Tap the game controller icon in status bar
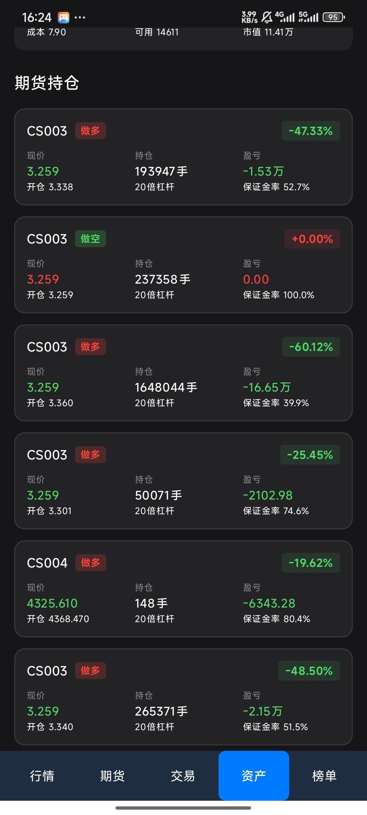 point(64,17)
